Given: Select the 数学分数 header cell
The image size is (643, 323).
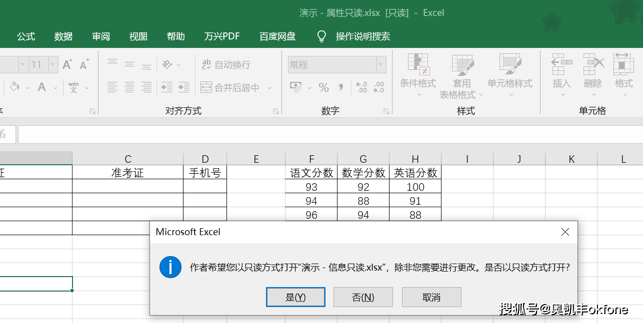Looking at the screenshot, I should tap(363, 173).
